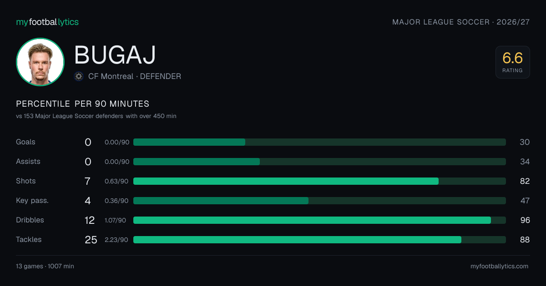Select the Tackles stat label
546x286 pixels.
[29, 240]
